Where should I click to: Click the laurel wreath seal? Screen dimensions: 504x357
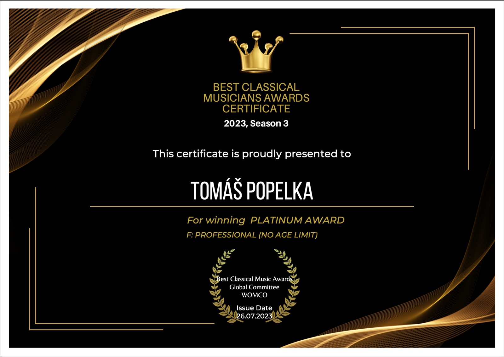[x=255, y=286]
